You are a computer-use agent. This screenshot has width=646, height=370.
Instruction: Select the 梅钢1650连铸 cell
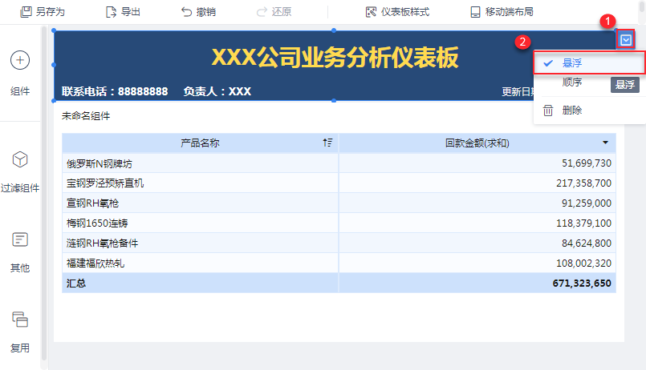[201, 223]
